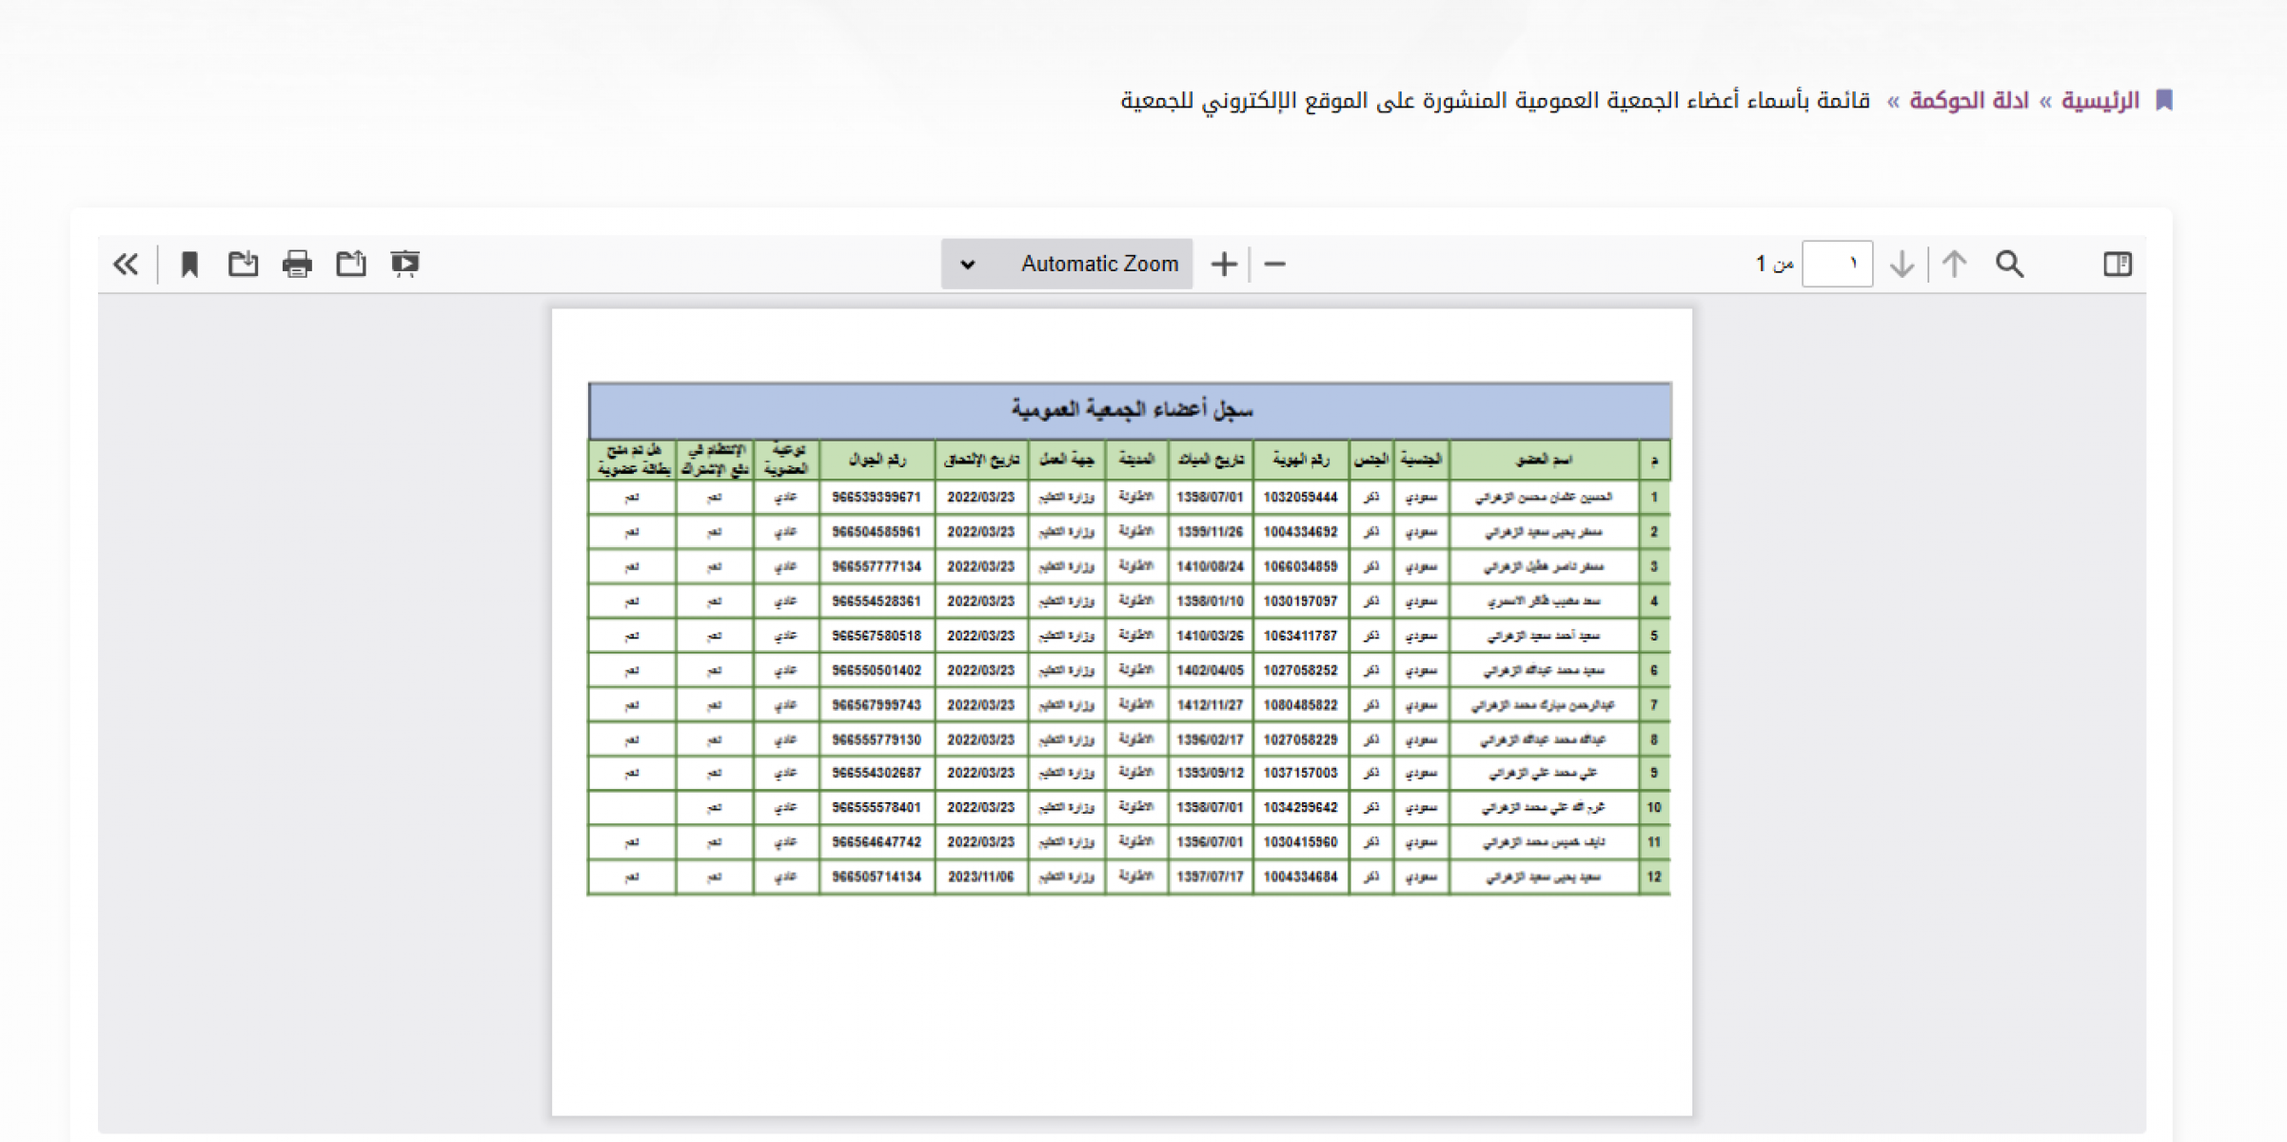The image size is (2287, 1142).
Task: Click the سجل أعضاء الجمعية العمومية table header
Action: pyautogui.click(x=1130, y=410)
